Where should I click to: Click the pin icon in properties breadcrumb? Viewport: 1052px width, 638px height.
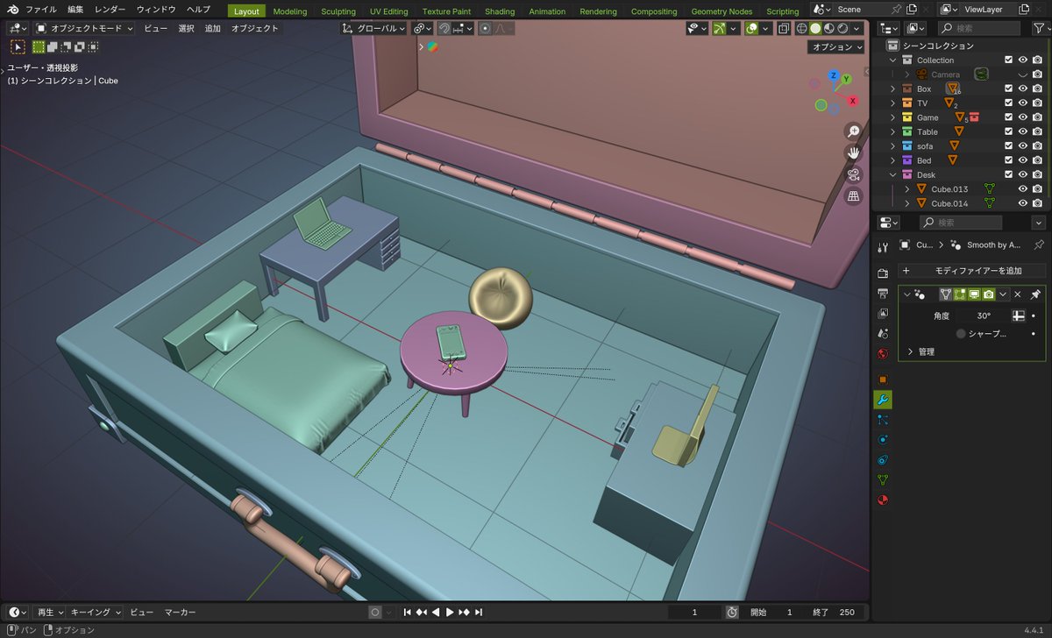[x=1039, y=245]
